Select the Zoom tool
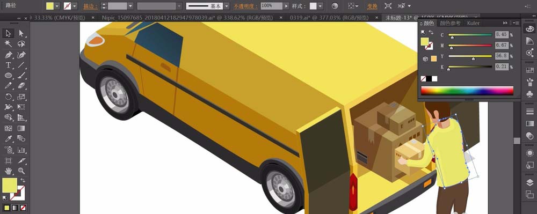Viewport: 537px width, 214px height. pyautogui.click(x=21, y=171)
